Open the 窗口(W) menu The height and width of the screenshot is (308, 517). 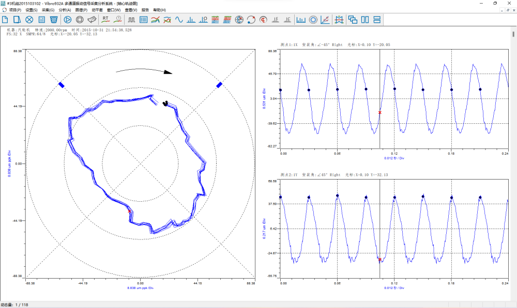point(114,10)
